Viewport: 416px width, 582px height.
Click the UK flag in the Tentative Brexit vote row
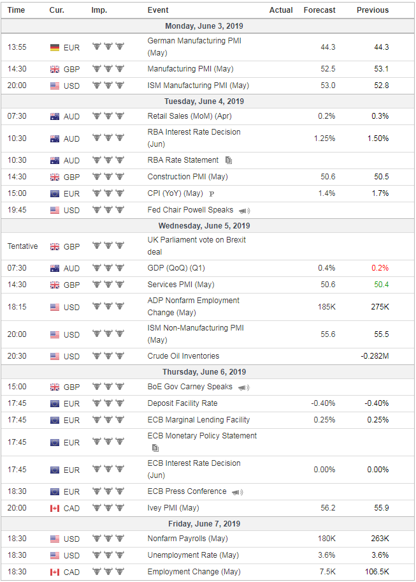click(55, 246)
